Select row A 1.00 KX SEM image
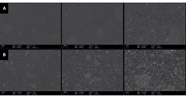The image size is (186, 98). click(31, 24)
